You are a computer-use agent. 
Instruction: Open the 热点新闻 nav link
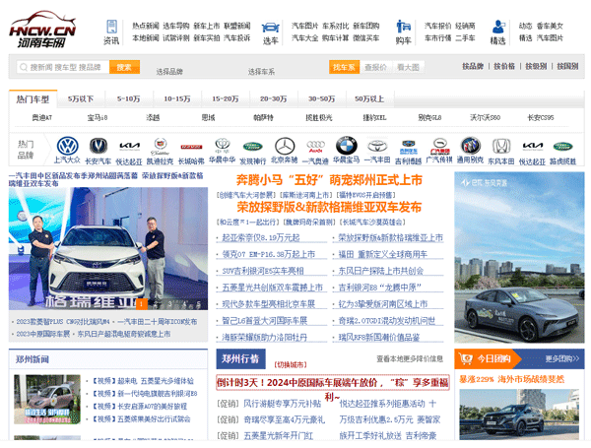146,26
